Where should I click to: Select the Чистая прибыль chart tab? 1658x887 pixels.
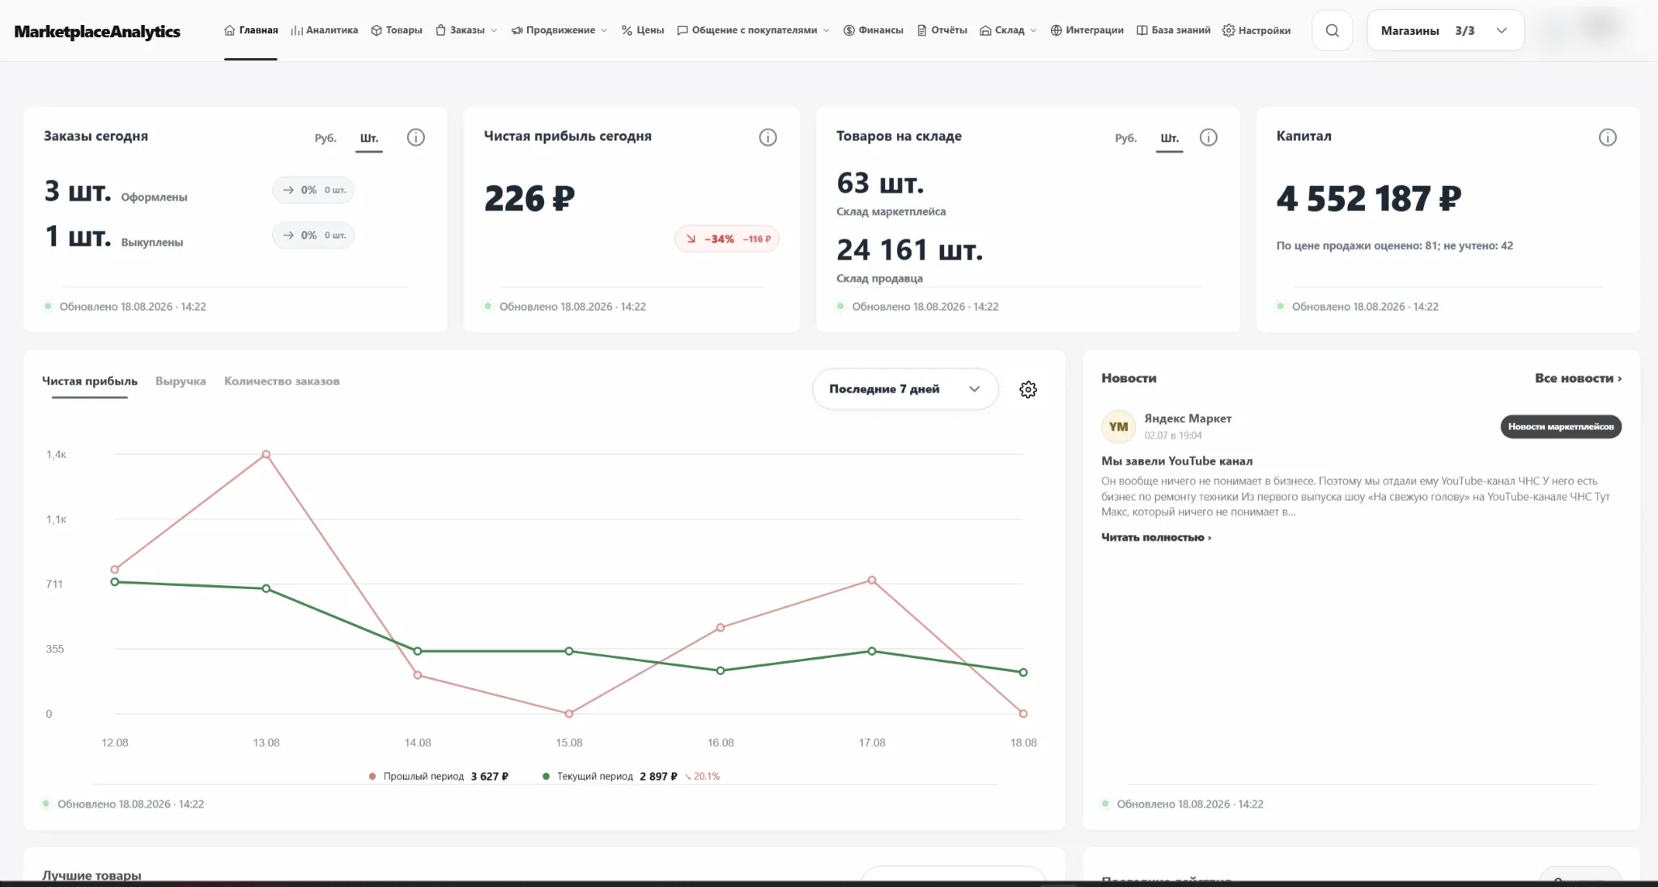point(90,381)
